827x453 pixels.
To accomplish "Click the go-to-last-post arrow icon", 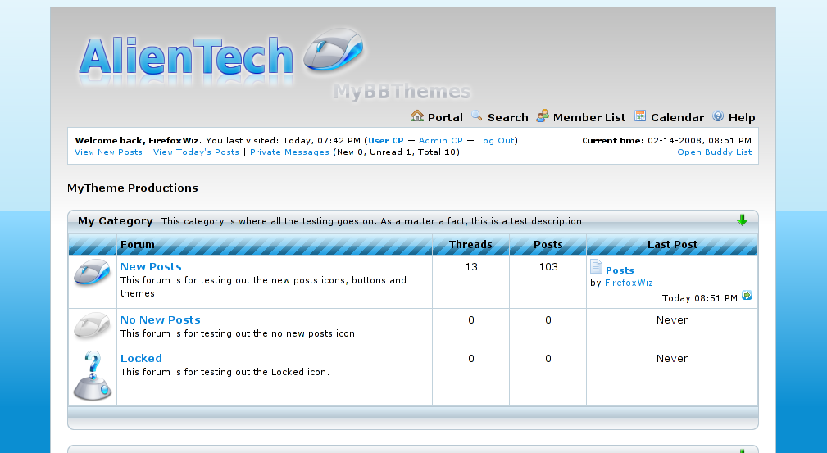I will 747,296.
